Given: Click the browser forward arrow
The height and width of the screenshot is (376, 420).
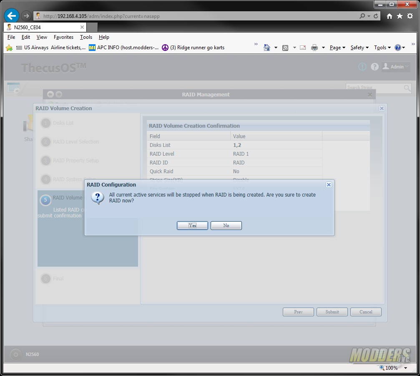Looking at the screenshot, I should [26, 16].
